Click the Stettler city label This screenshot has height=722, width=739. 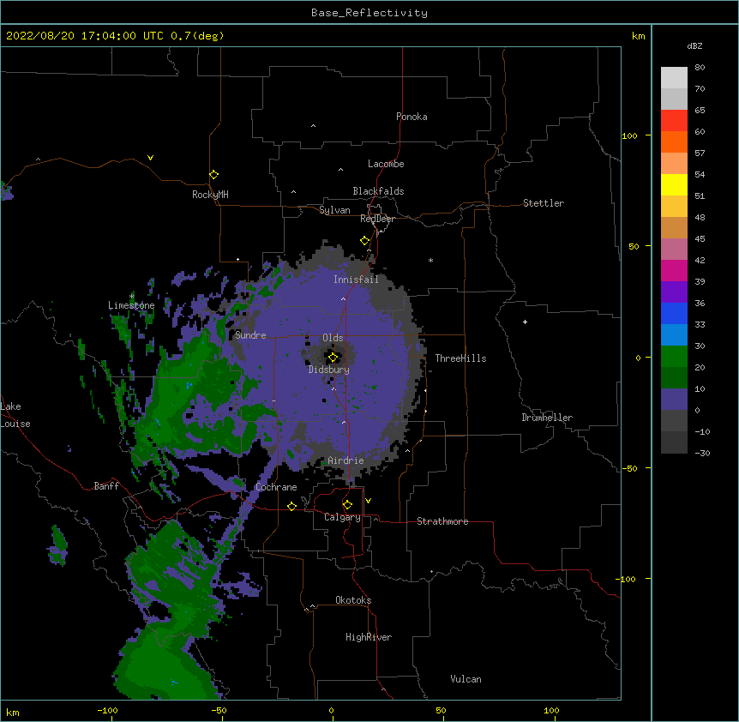point(544,203)
